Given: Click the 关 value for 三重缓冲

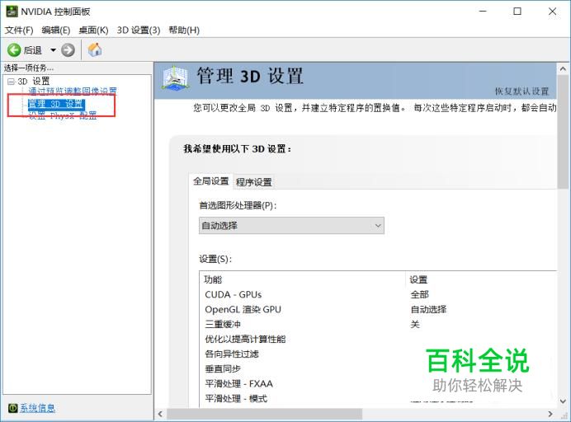Looking at the screenshot, I should pos(415,324).
